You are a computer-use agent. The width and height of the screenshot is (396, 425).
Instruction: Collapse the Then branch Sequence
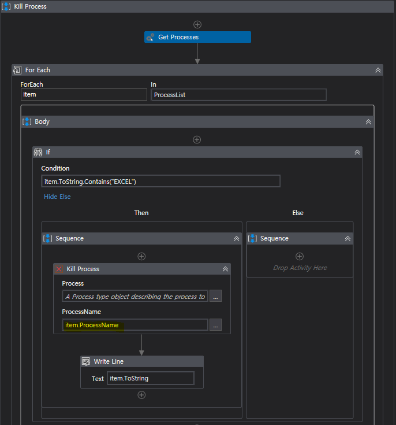(x=236, y=238)
